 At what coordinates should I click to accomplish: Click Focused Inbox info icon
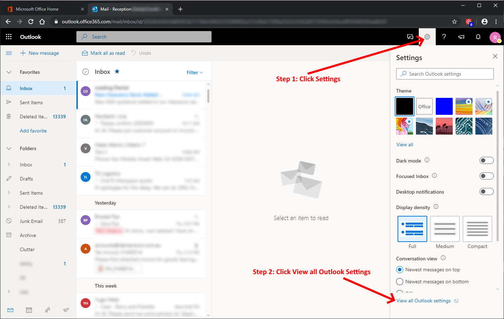pos(435,176)
